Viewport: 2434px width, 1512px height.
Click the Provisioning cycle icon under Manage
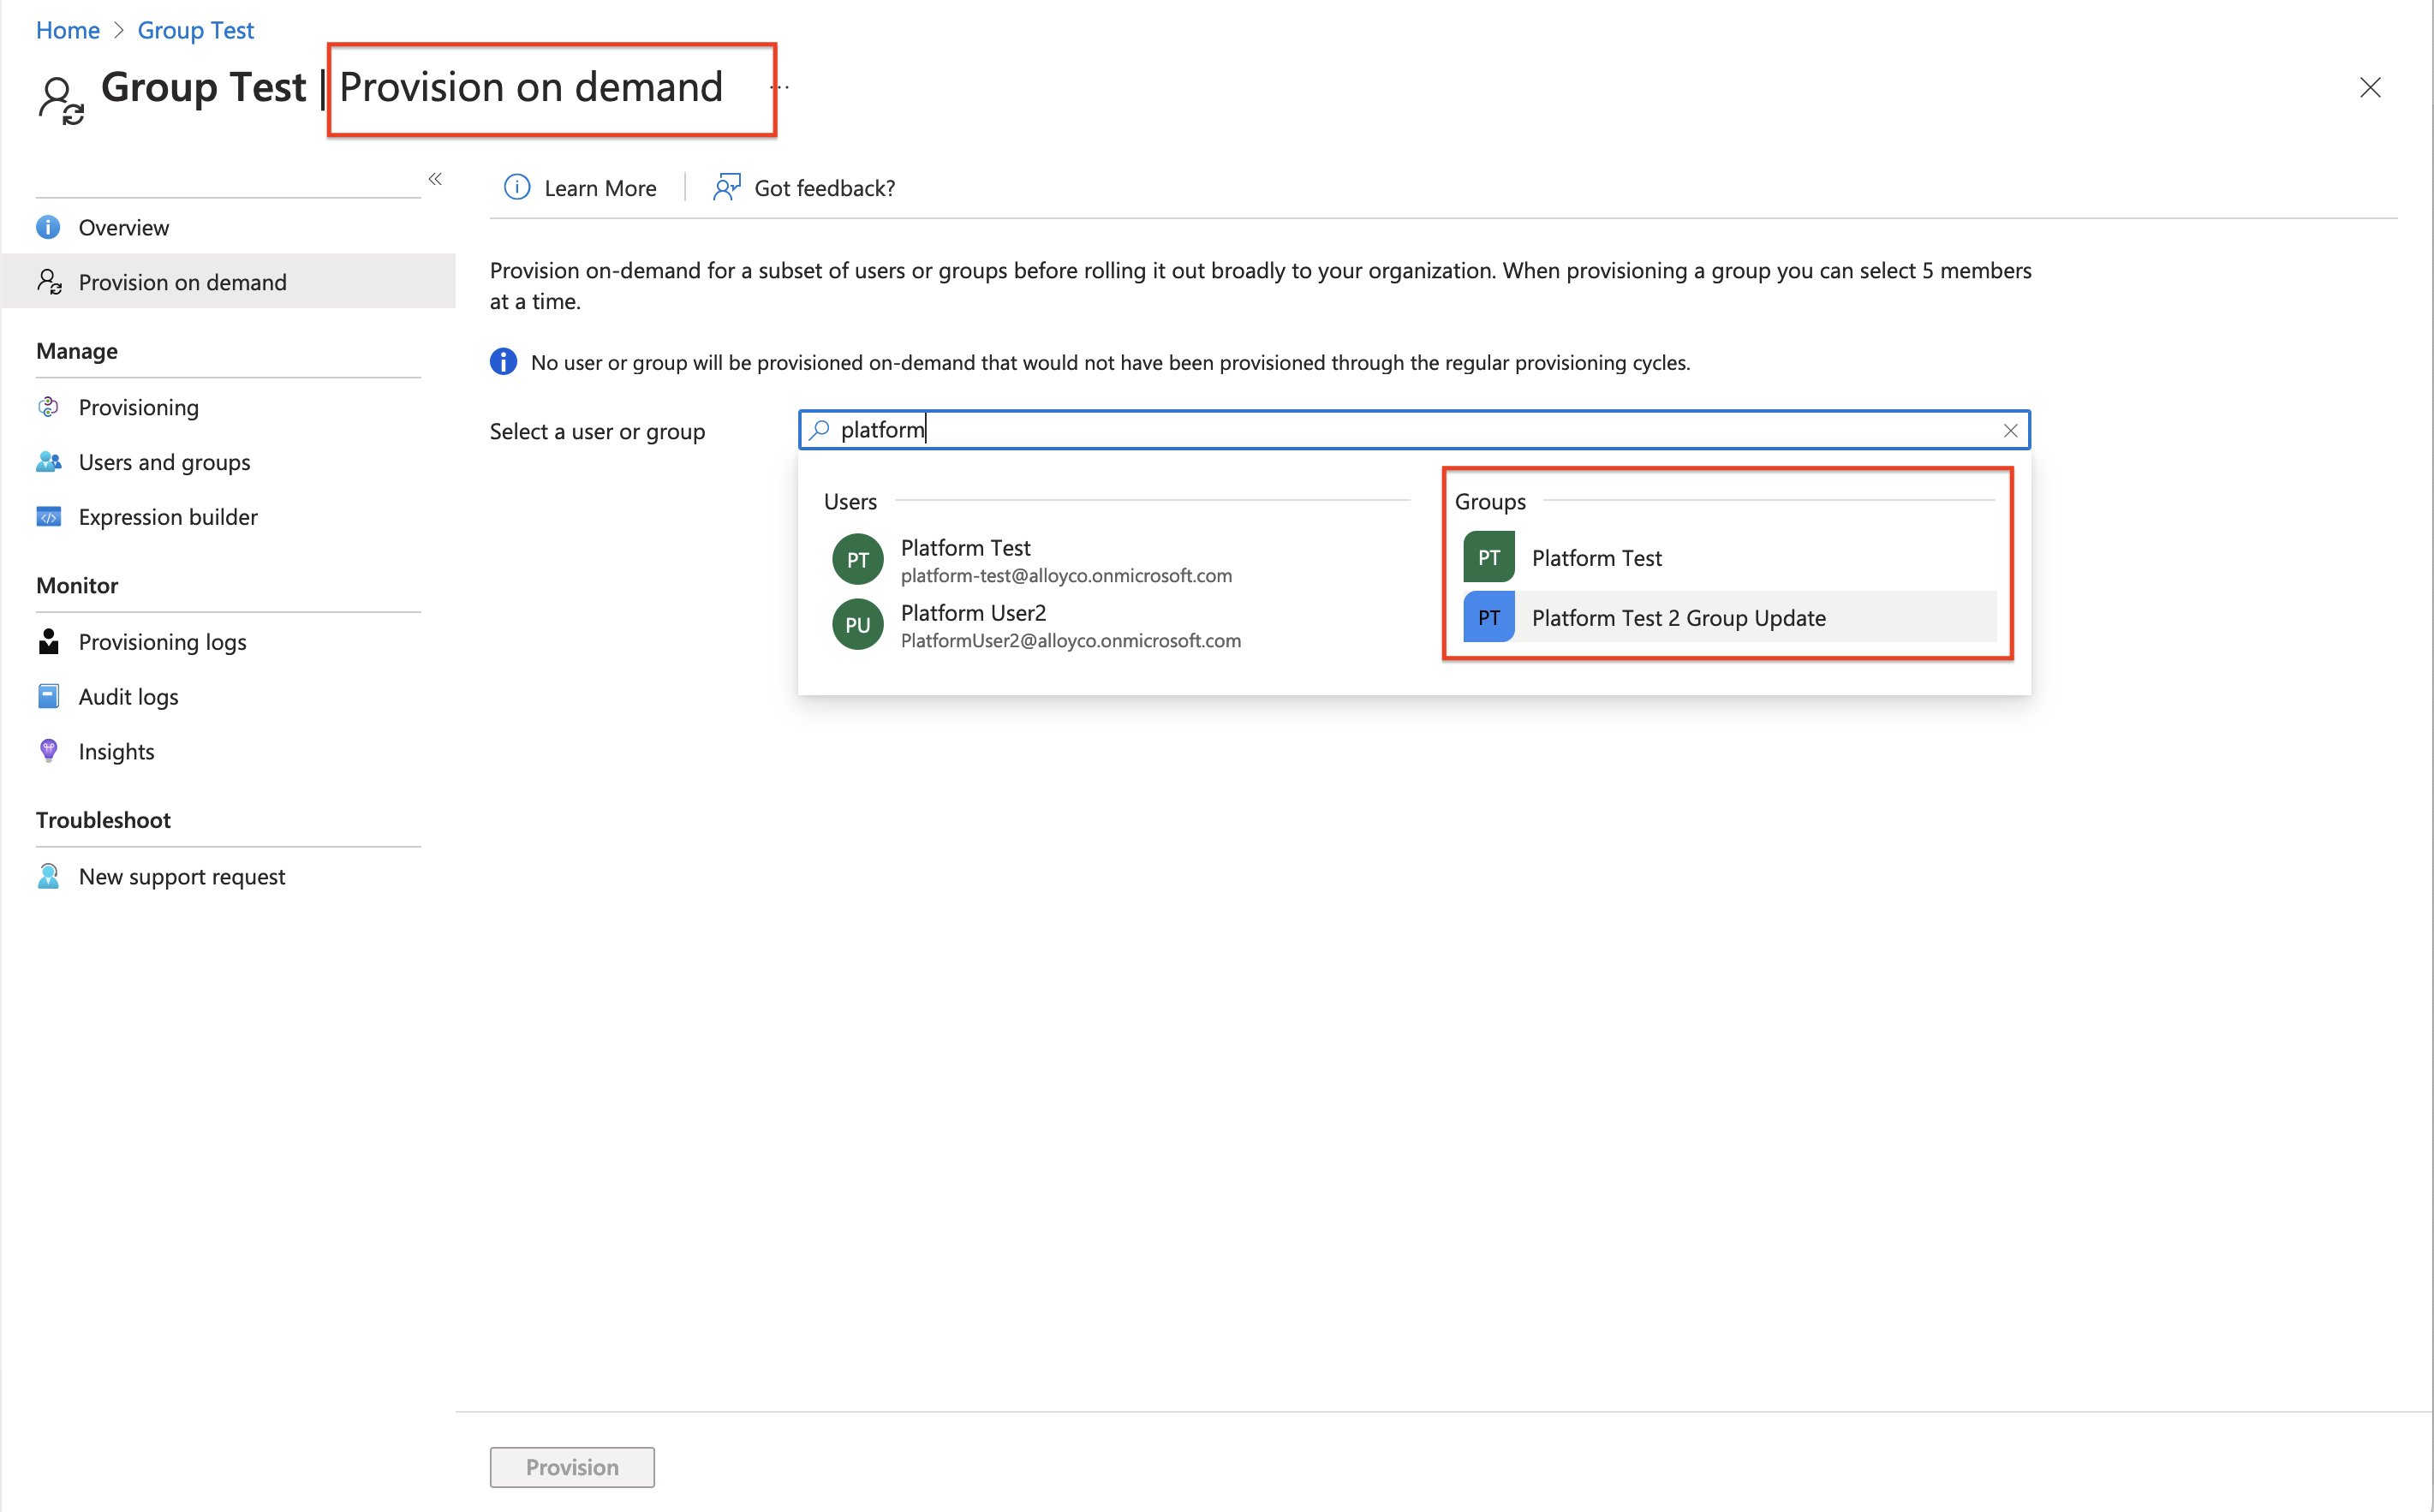(x=48, y=407)
